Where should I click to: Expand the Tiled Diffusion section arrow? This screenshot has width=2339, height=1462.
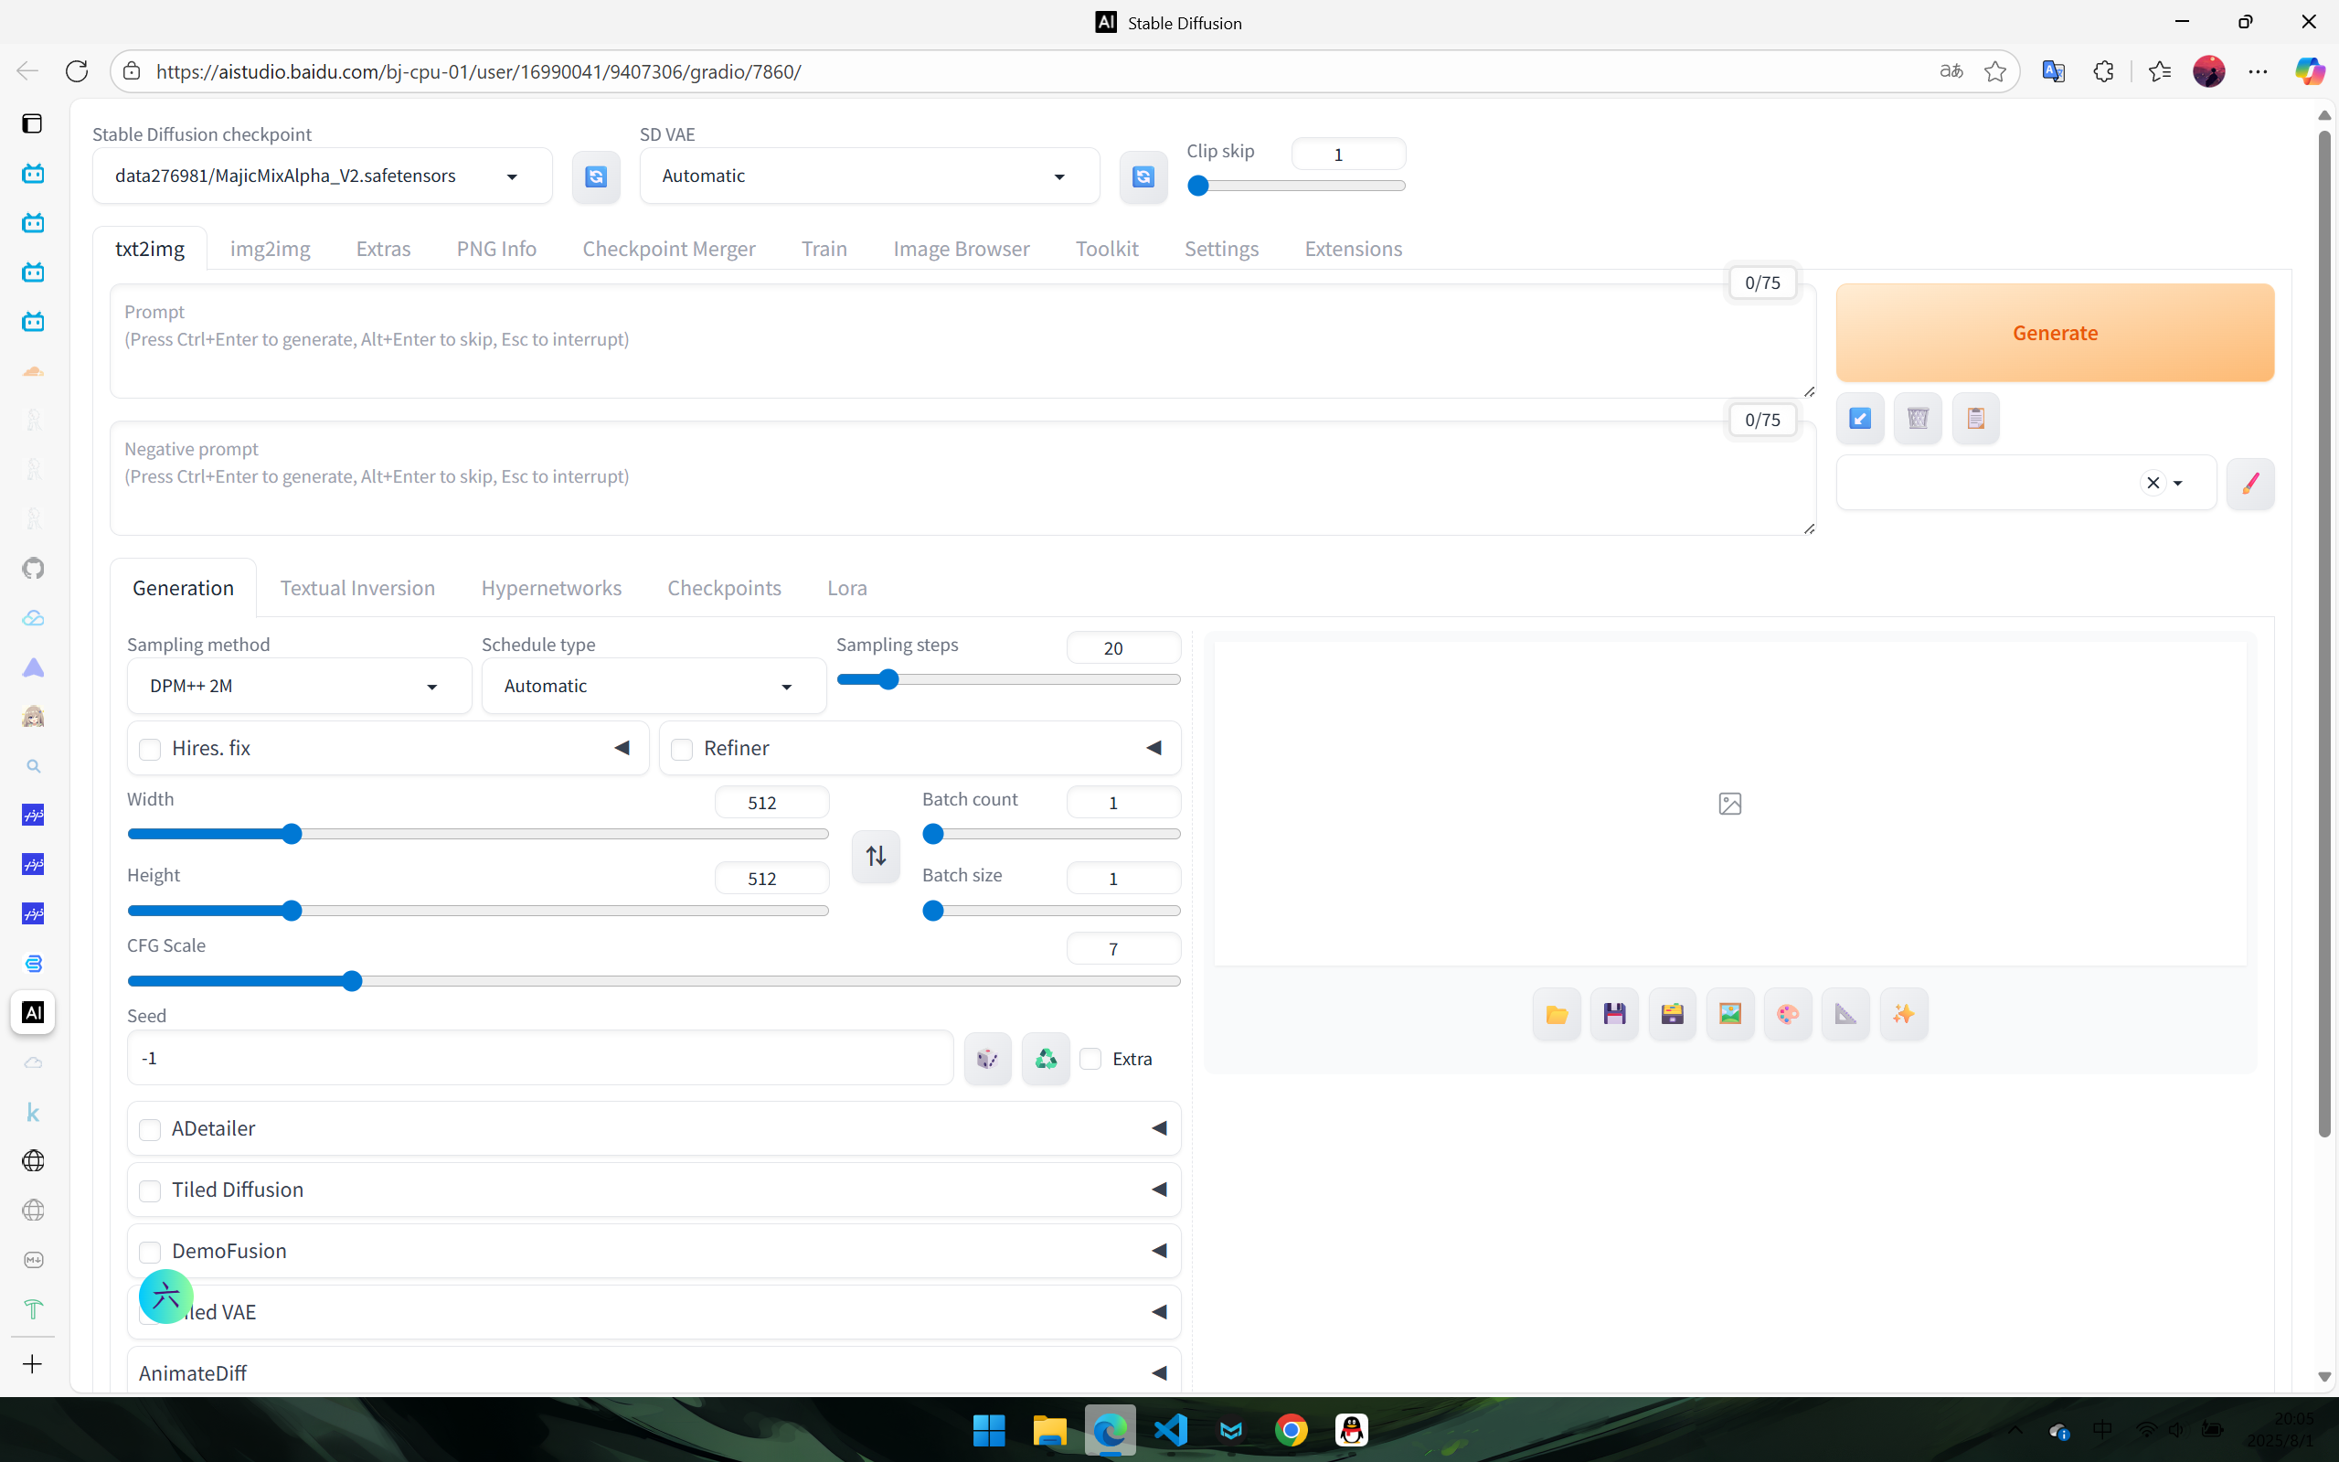(1159, 1190)
